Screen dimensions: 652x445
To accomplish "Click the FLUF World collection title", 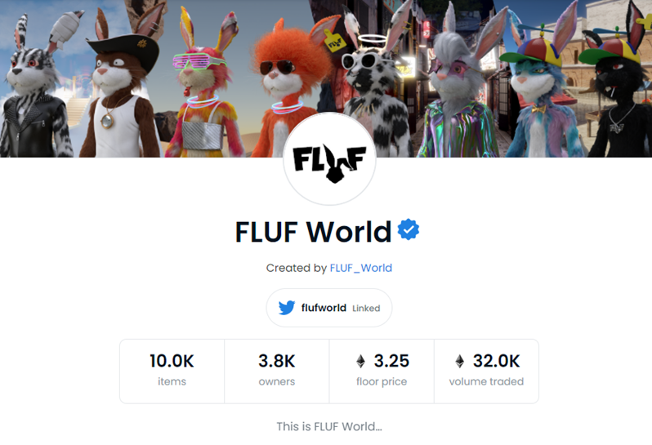I will (313, 231).
